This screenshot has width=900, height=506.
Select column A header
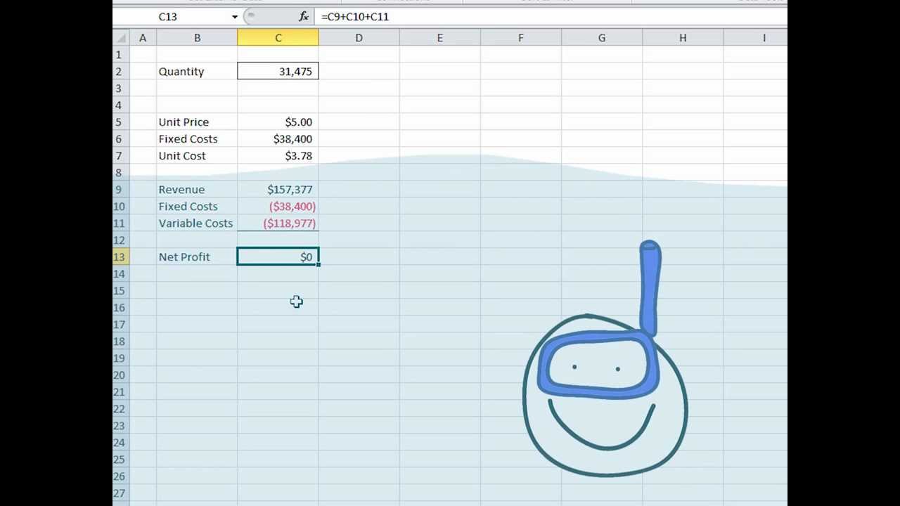pos(143,38)
